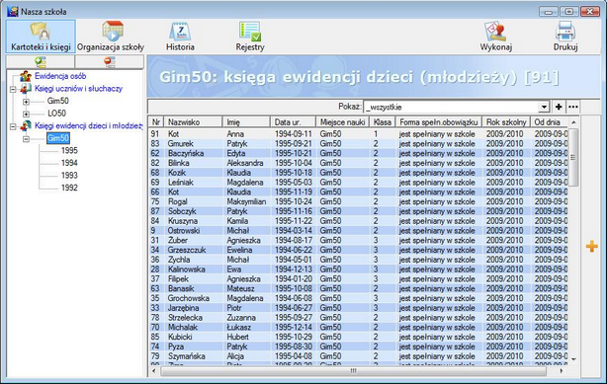The height and width of the screenshot is (384, 607).
Task: Select year 1992 in tree
Action: coord(69,188)
